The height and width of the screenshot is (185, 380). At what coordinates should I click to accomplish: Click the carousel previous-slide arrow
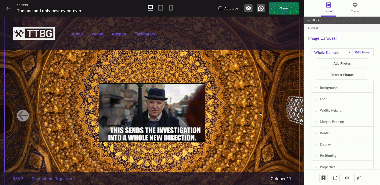pyautogui.click(x=23, y=115)
